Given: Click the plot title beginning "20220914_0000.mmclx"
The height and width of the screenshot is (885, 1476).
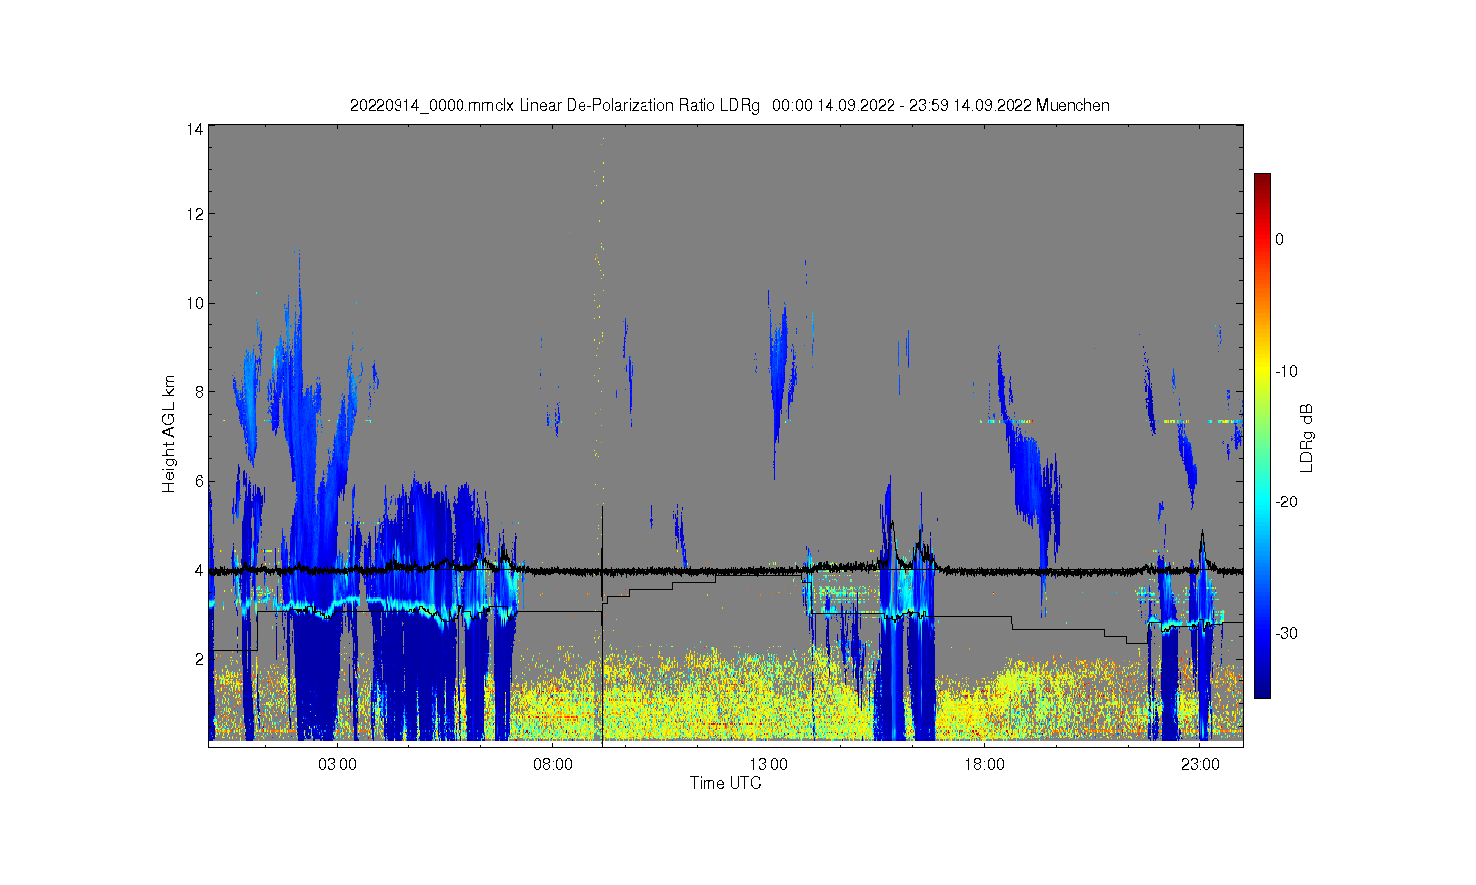Looking at the screenshot, I should [729, 105].
